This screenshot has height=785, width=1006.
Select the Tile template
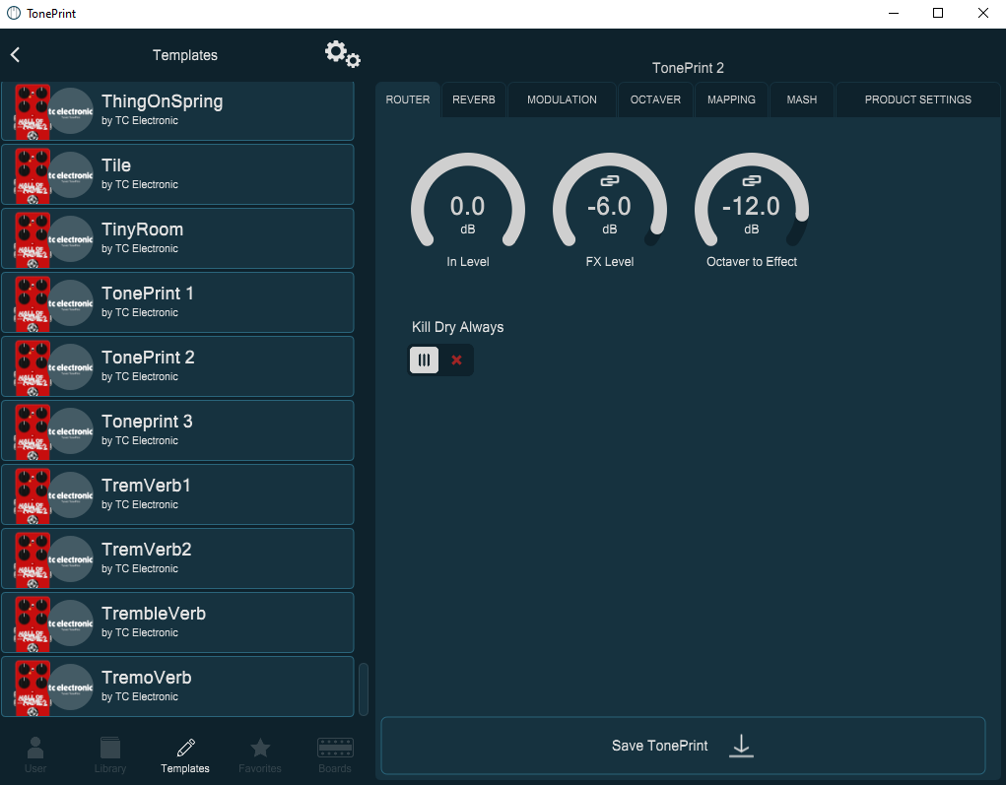pyautogui.click(x=177, y=174)
